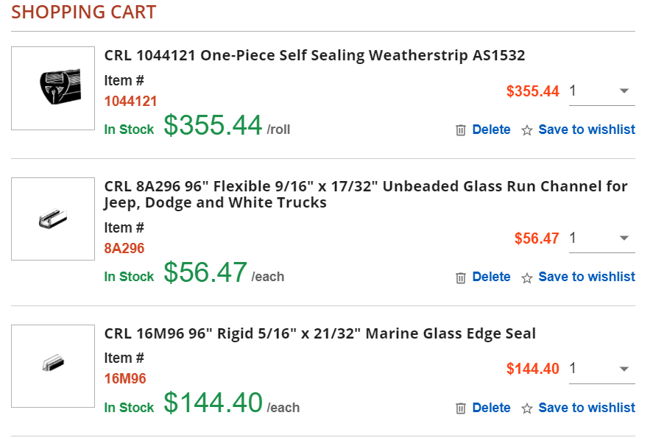
Task: Click the Glass Run Channel product thumbnail
Action: 54,219
